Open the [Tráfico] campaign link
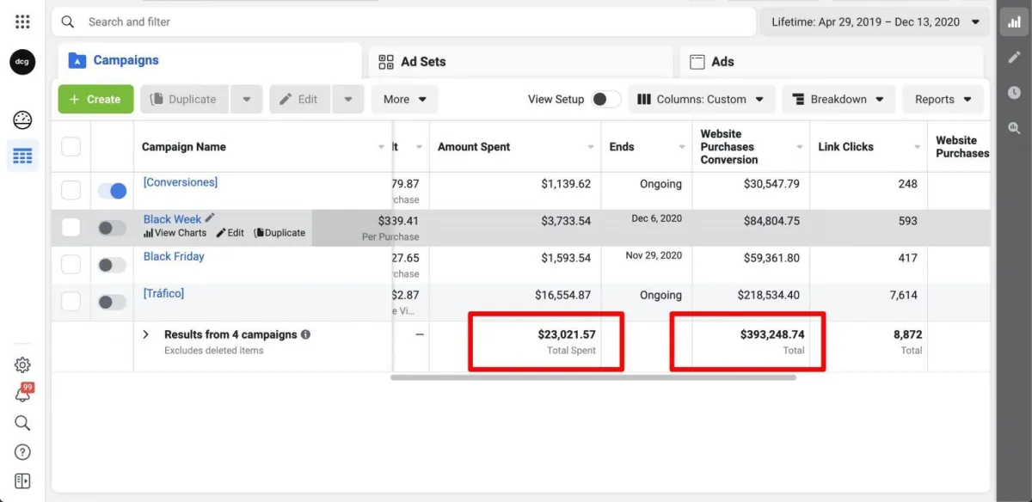This screenshot has width=1032, height=502. (163, 294)
